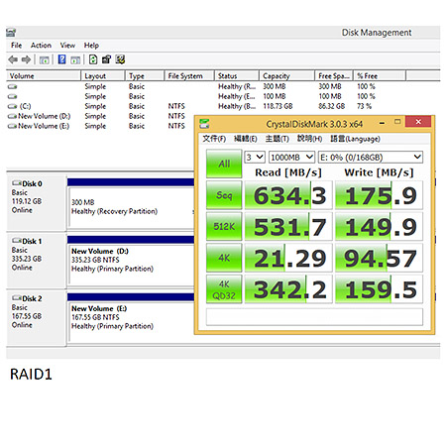
Task: Open the drive dropdown showing E: 0% (0/168GB)
Action: (x=371, y=158)
